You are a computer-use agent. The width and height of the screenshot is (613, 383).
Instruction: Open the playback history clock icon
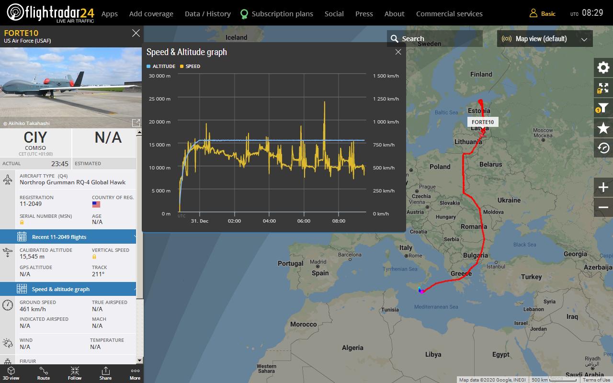(x=603, y=148)
